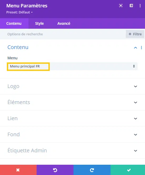Viewport: 145px width, 175px height.
Task: Click the undo arrow button
Action: 55,170
